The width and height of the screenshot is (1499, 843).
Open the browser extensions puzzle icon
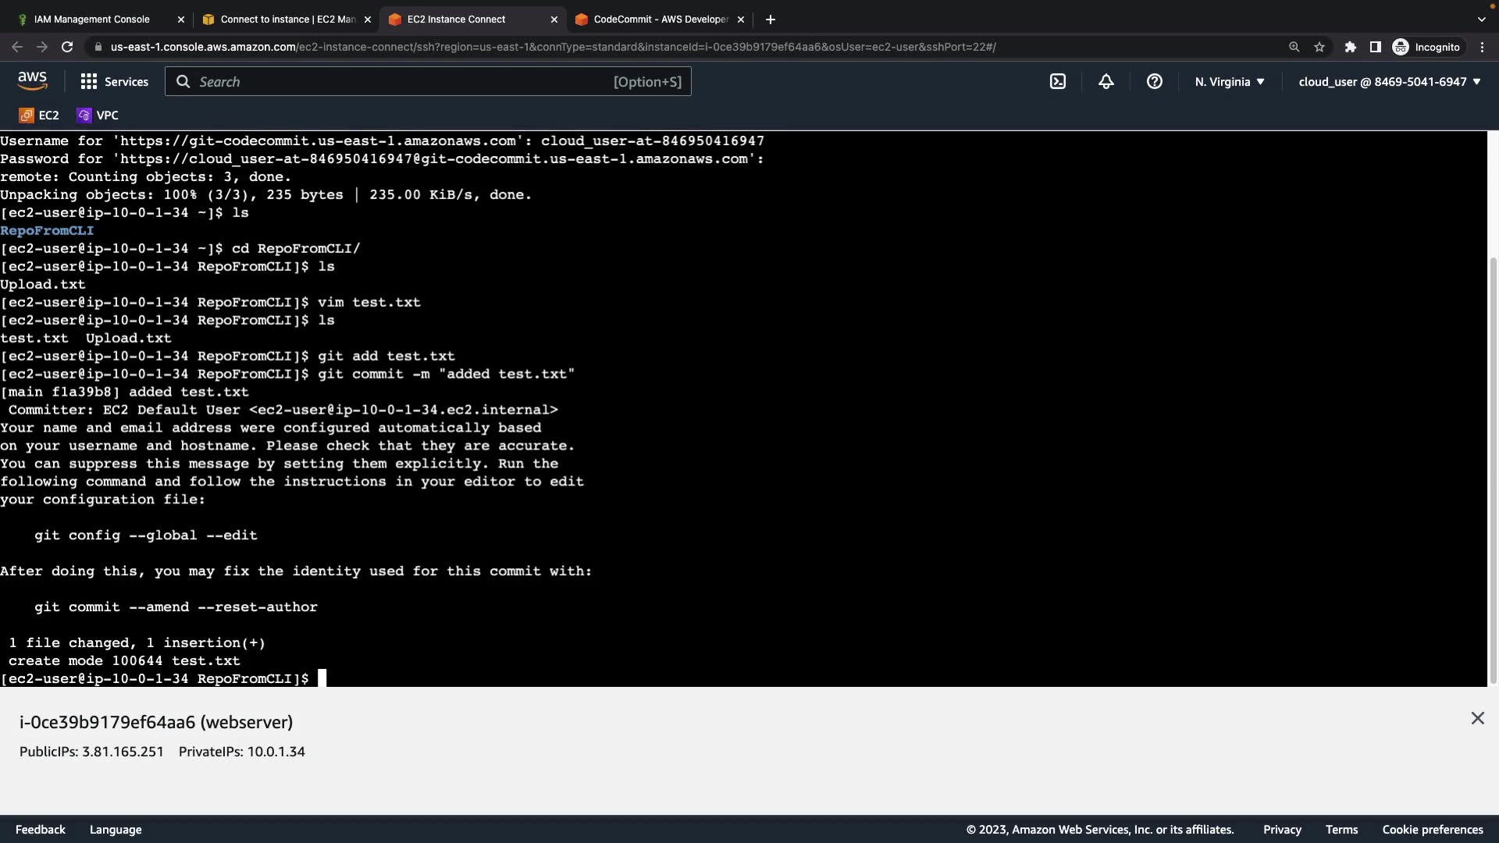pyautogui.click(x=1350, y=47)
